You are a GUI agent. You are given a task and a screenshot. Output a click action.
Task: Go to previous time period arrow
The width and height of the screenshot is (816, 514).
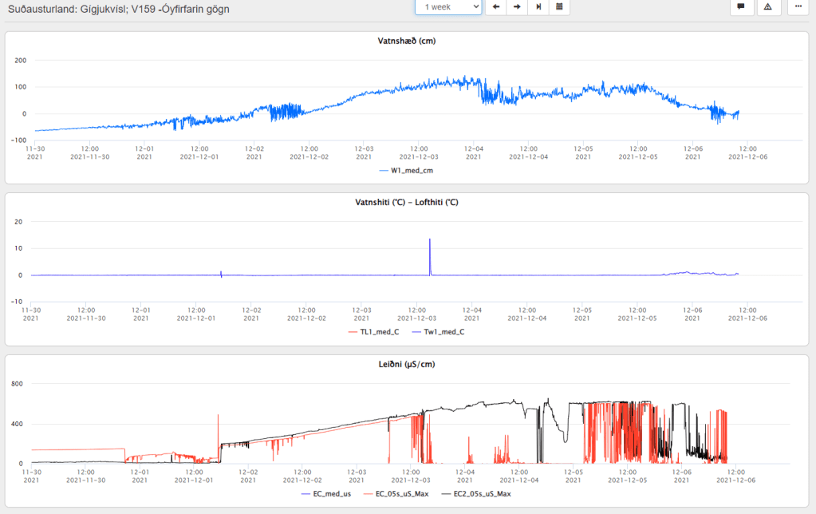coord(496,7)
